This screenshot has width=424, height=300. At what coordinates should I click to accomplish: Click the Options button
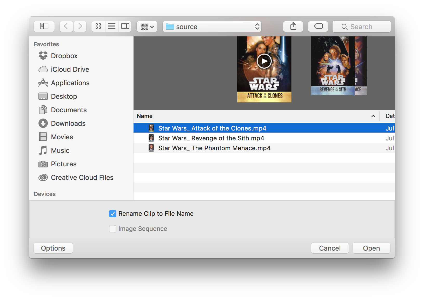[x=53, y=248]
